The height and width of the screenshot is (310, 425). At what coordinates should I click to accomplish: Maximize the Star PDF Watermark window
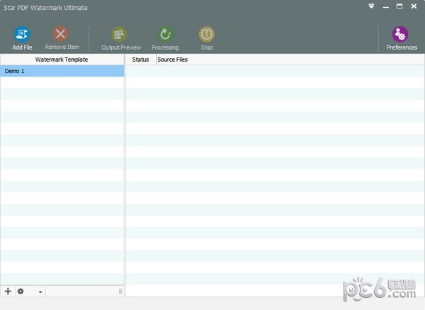coord(399,6)
